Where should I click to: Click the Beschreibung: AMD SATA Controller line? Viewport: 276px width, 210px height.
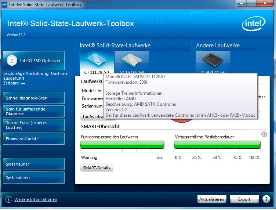click(x=141, y=104)
